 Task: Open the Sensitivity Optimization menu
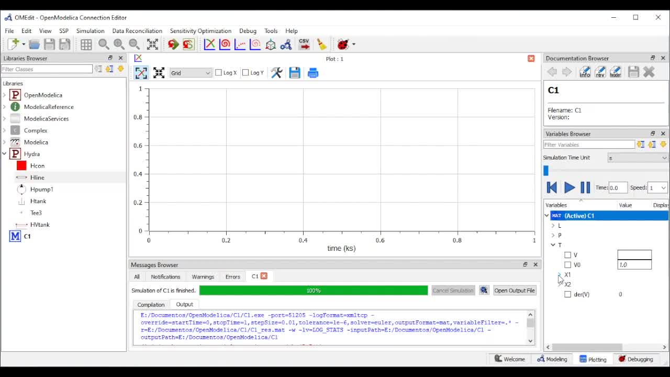click(200, 31)
